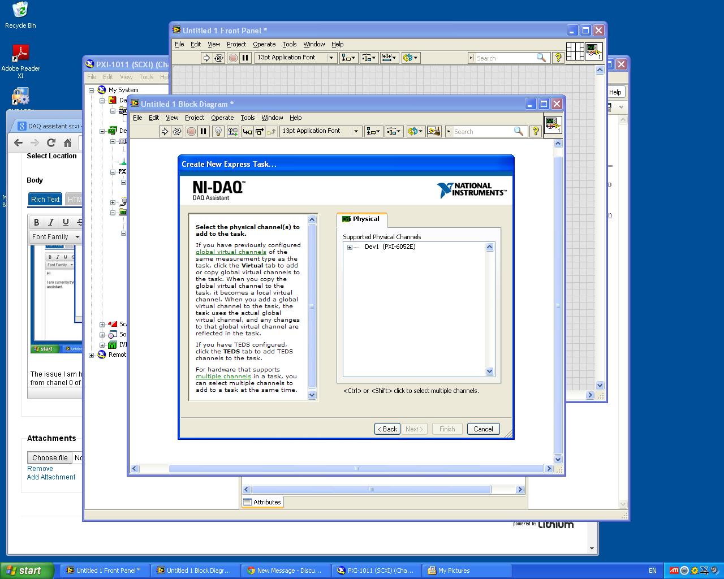Screen dimensions: 724x579
Task: Click Step Over icon in Block Diagram
Action: point(260,131)
